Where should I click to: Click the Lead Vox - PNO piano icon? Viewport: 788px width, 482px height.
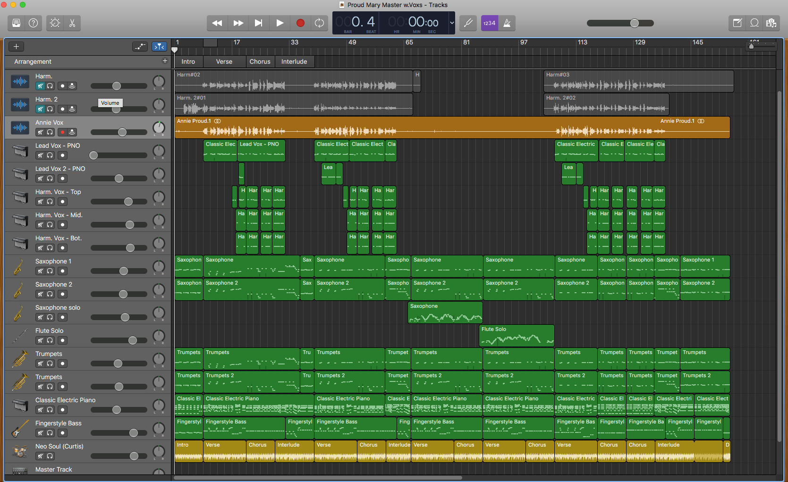click(20, 151)
